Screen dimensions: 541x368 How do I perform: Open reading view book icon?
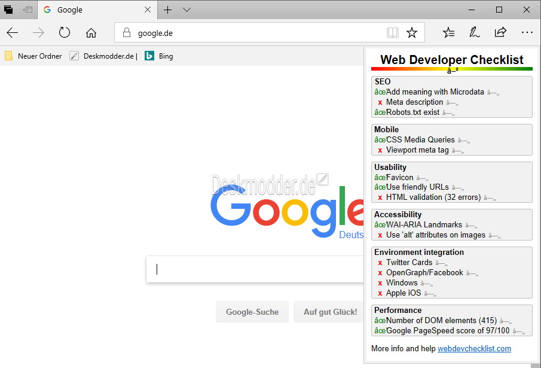[393, 33]
